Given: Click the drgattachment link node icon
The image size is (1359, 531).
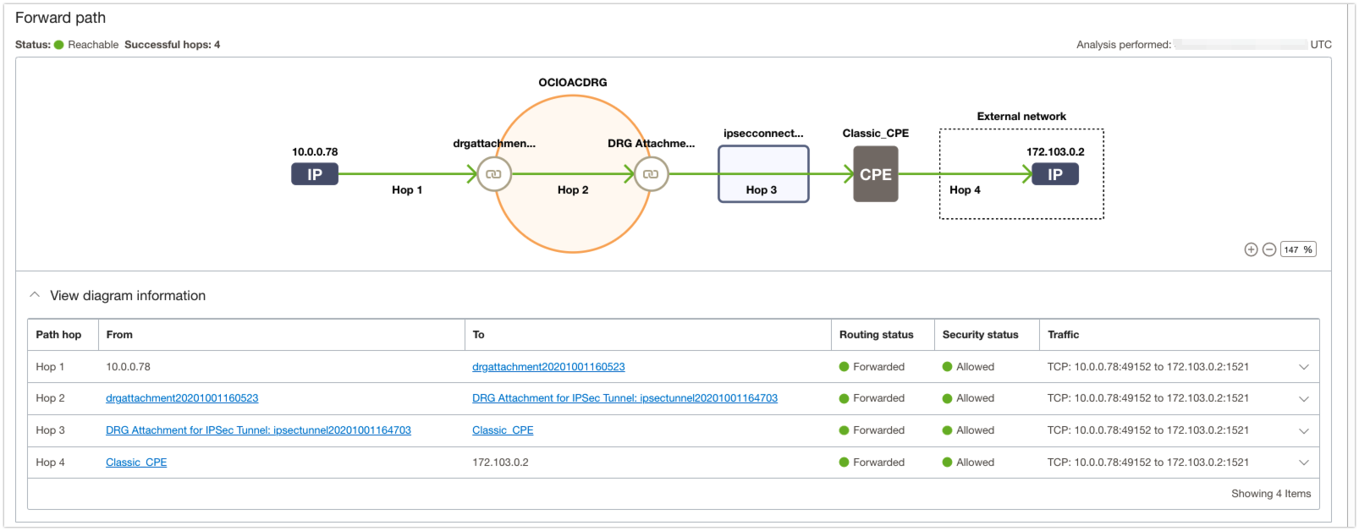Looking at the screenshot, I should 493,174.
